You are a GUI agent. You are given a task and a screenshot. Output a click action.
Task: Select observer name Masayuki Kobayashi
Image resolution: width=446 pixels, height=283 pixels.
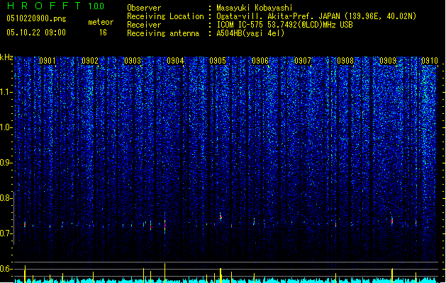pos(255,8)
